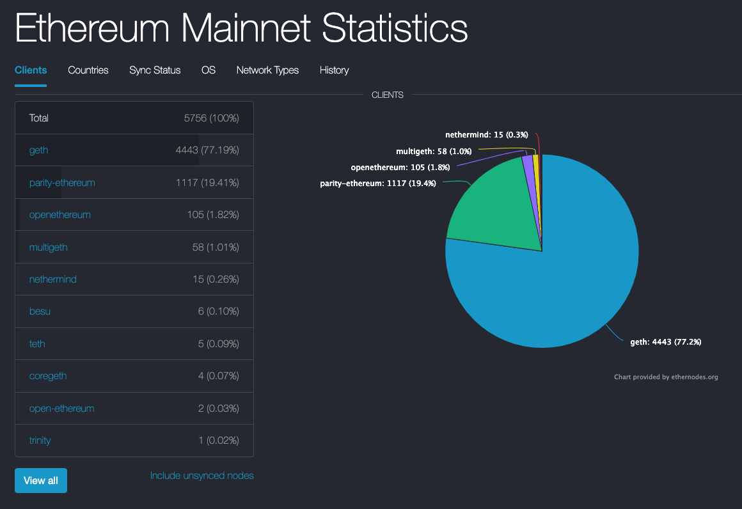Image resolution: width=742 pixels, height=509 pixels.
Task: Click the 'geth: 4443 (77.2%)' chart label
Action: click(666, 342)
